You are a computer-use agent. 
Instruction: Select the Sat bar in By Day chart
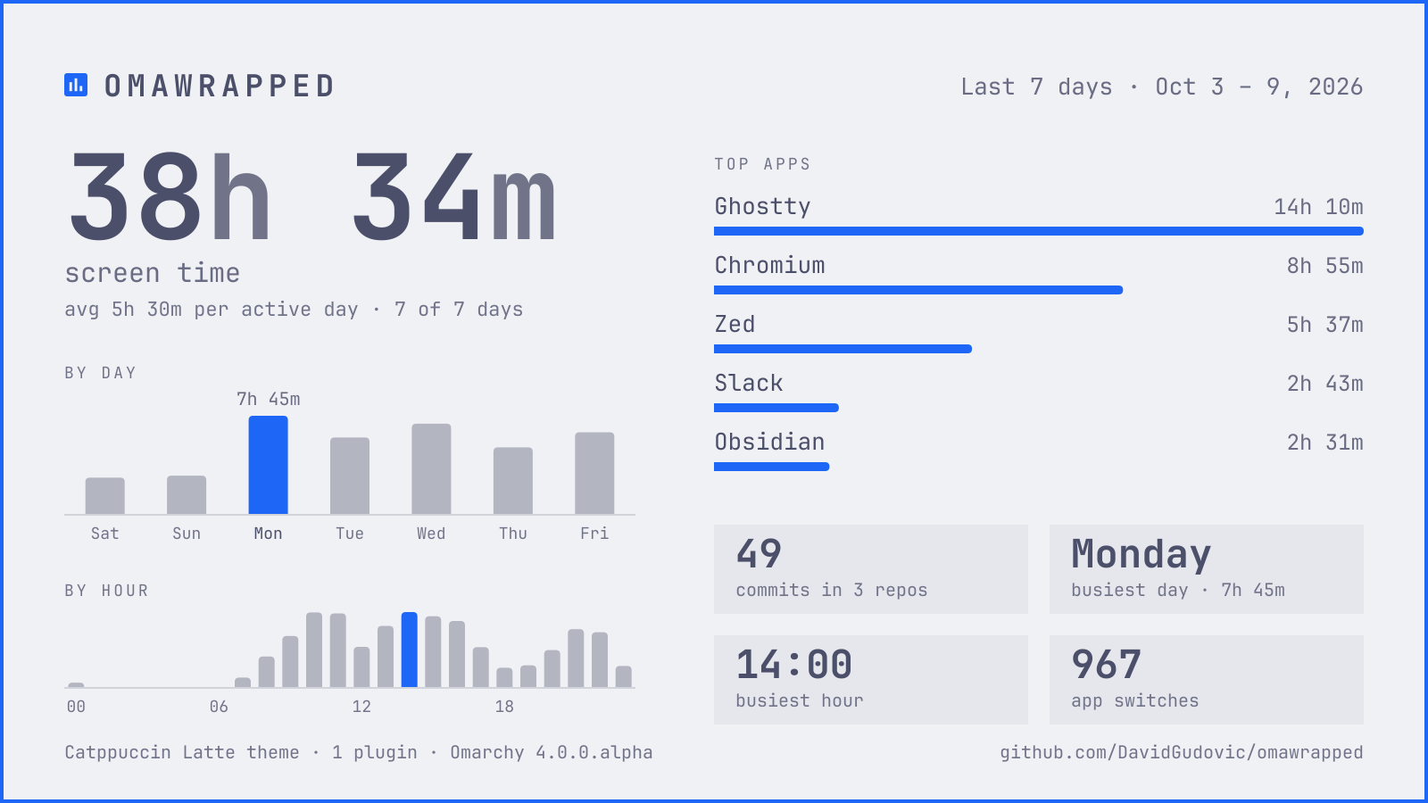105,496
